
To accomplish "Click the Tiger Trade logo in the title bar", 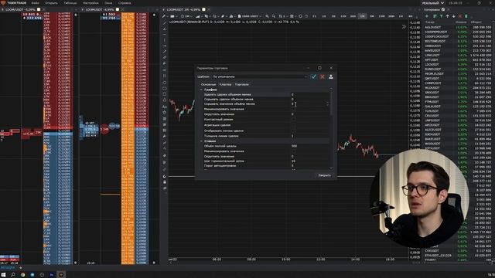I will click(x=3, y=3).
